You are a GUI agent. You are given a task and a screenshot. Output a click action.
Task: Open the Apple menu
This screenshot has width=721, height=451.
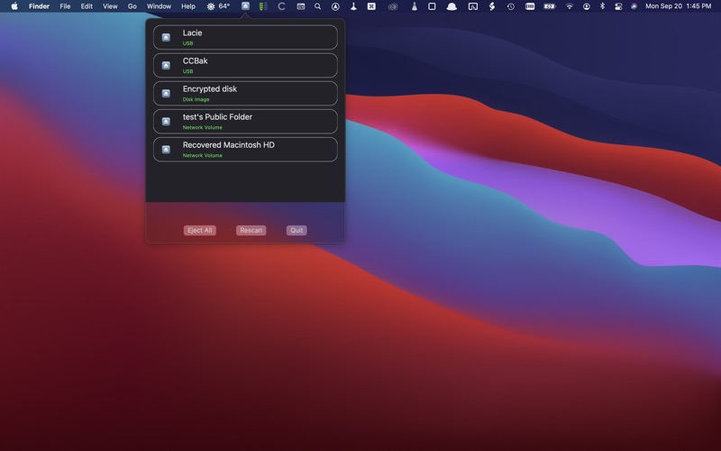[x=14, y=6]
